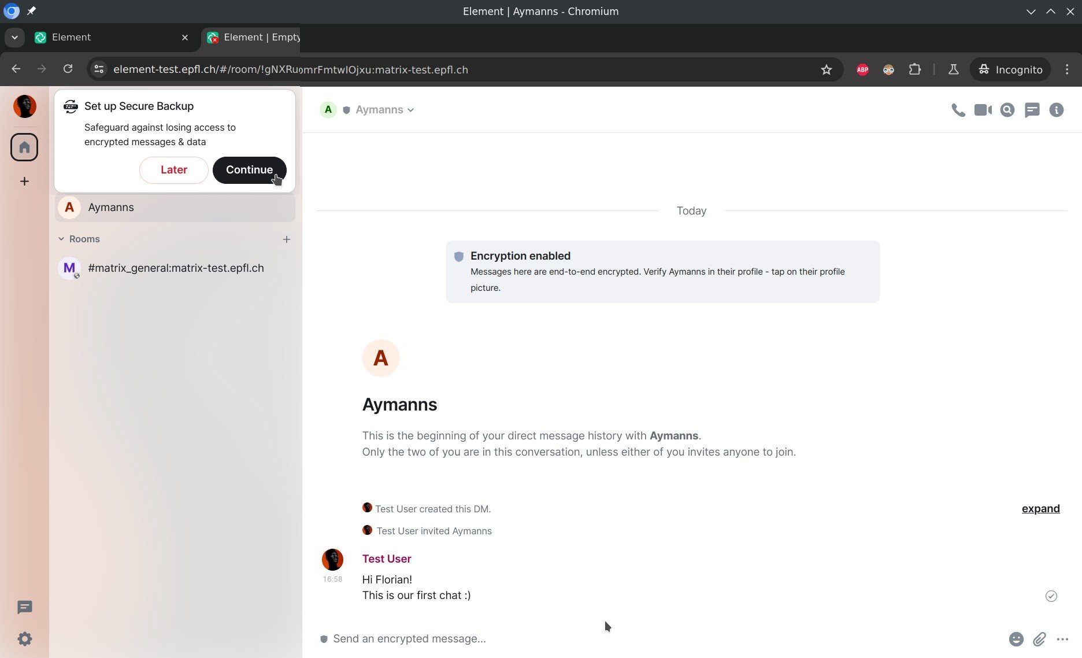Show room info panel
Screen dimensions: 1082x658
pos(1056,110)
